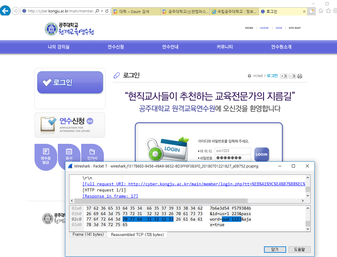Close the '로그인' browser tab
Viewport: 337px width, 257px height.
[x=304, y=12]
